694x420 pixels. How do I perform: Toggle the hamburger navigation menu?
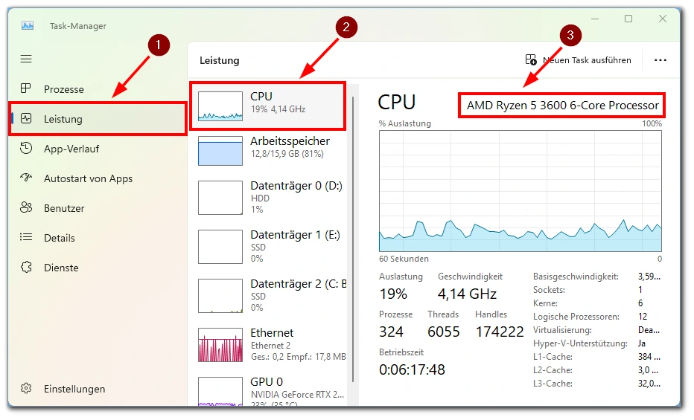[x=26, y=59]
